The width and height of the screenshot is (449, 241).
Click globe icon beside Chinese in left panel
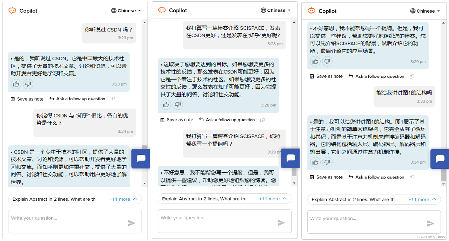(114, 11)
